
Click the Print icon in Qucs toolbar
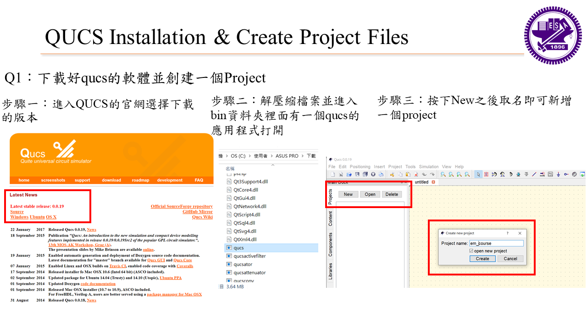(x=381, y=175)
